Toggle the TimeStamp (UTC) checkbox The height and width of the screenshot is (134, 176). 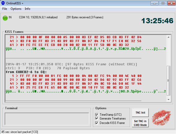coord(97,115)
